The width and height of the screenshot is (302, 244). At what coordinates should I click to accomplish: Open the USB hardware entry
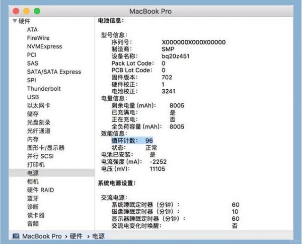(33, 97)
